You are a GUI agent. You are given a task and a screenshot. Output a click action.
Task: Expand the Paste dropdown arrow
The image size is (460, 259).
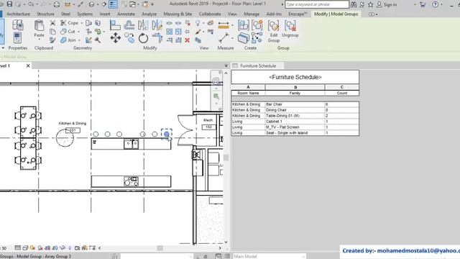(x=39, y=40)
